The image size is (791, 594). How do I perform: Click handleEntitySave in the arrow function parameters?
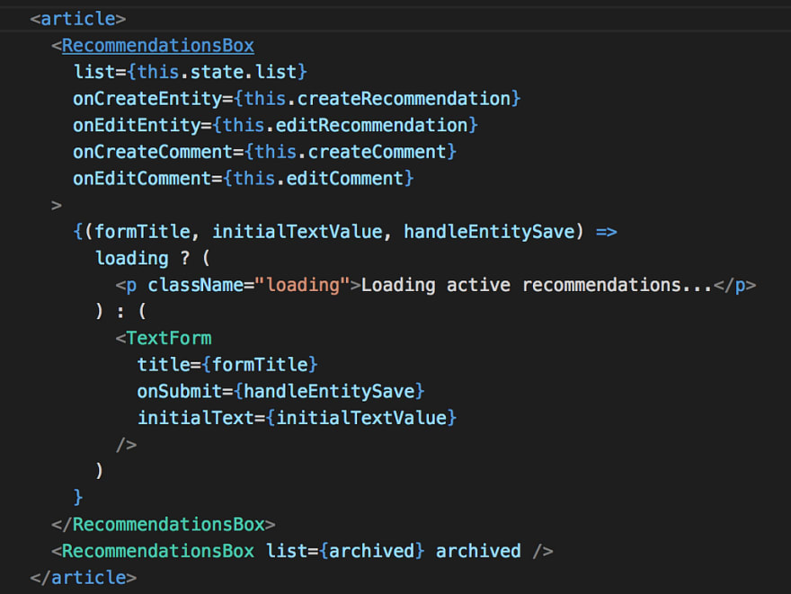pyautogui.click(x=489, y=232)
